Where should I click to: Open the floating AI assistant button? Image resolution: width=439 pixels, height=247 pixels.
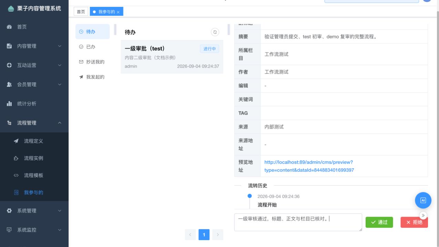point(423,200)
